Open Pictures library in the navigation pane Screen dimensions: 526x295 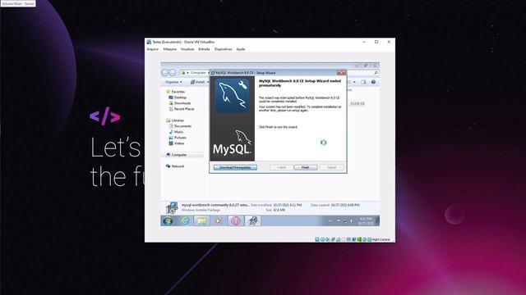[178, 138]
